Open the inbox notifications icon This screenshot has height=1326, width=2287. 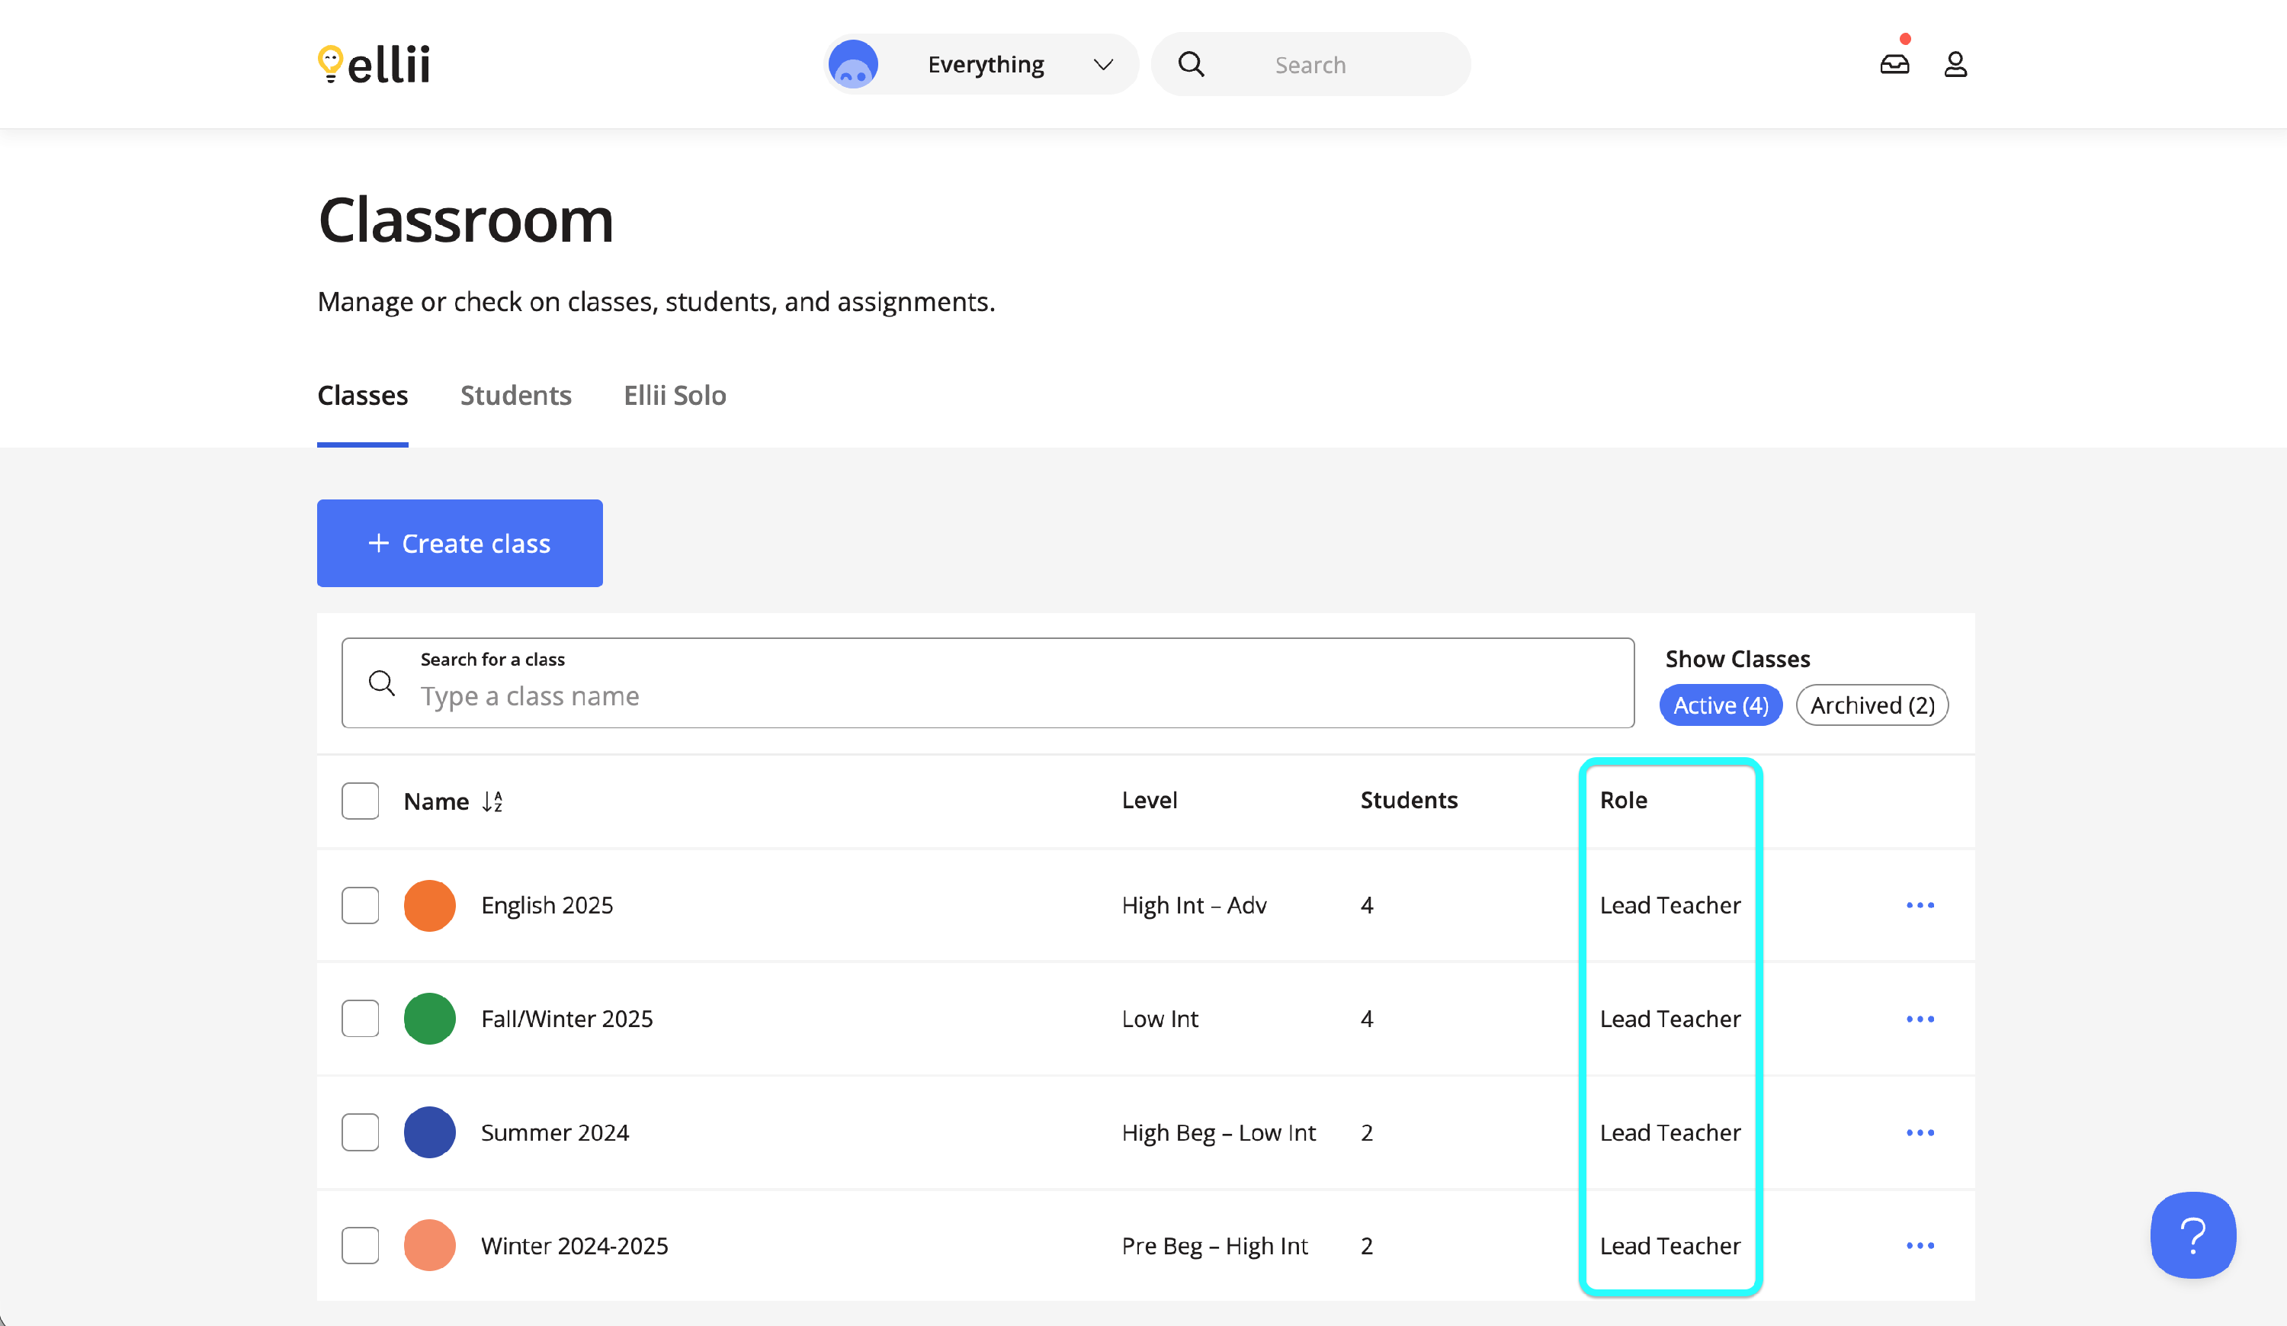1894,65
